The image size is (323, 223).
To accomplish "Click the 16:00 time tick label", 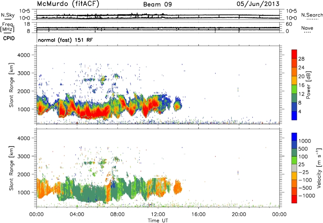I will coord(198,215).
